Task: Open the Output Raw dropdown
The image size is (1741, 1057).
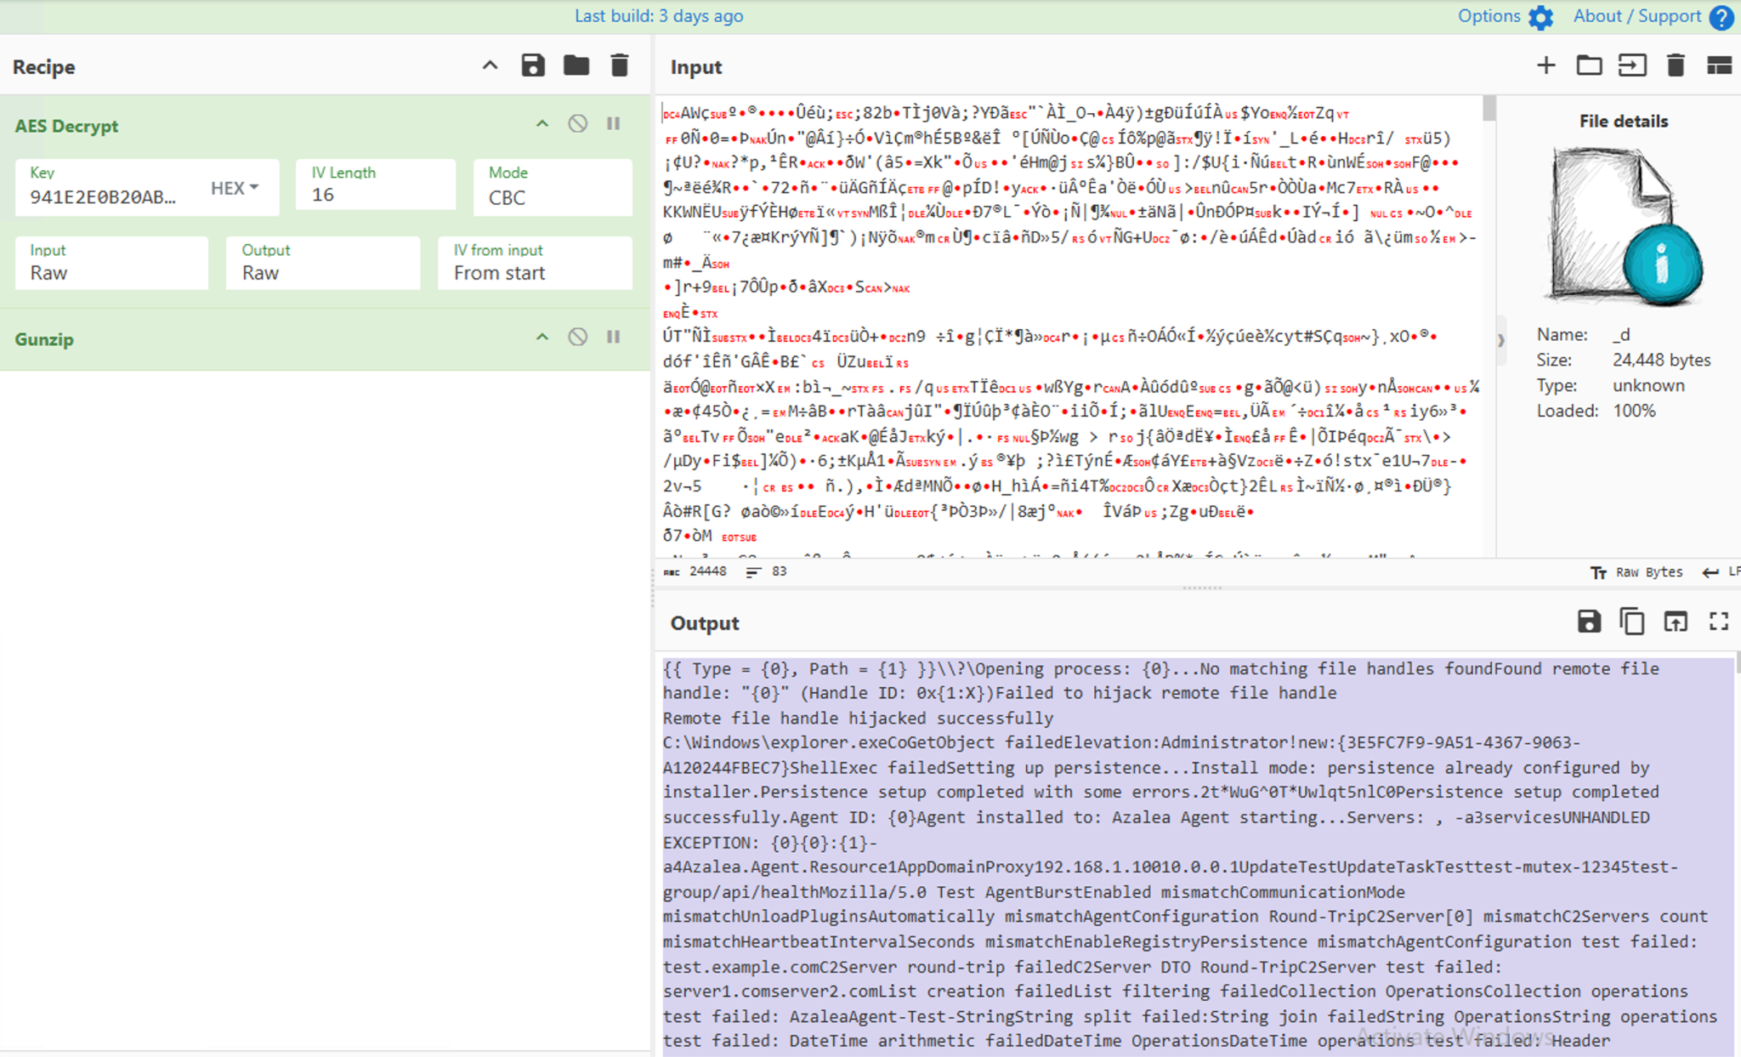Action: point(323,263)
